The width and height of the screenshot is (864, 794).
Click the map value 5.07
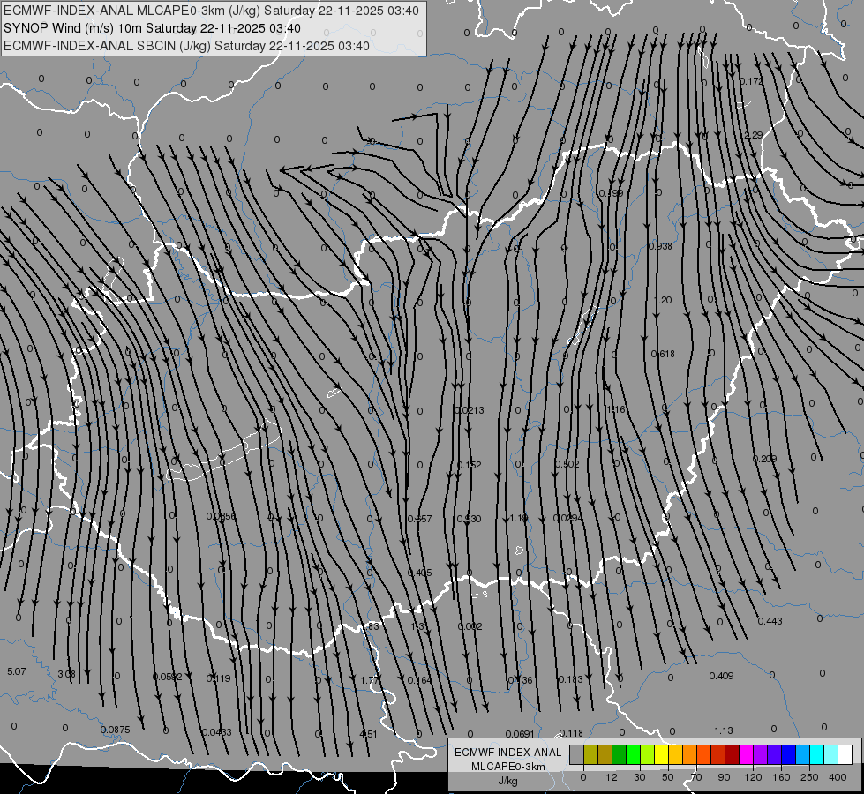16,671
